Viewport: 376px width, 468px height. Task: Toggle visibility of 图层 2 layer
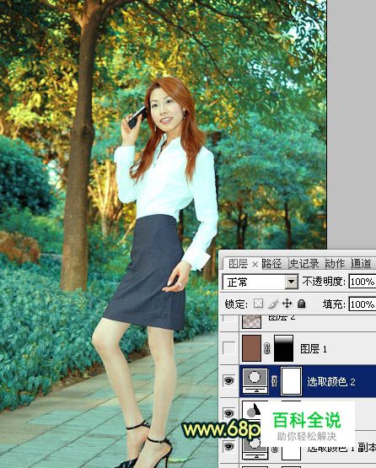pyautogui.click(x=228, y=318)
